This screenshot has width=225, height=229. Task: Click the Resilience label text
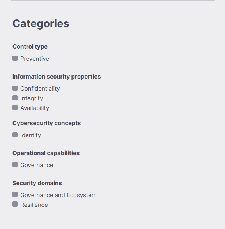[x=34, y=205]
